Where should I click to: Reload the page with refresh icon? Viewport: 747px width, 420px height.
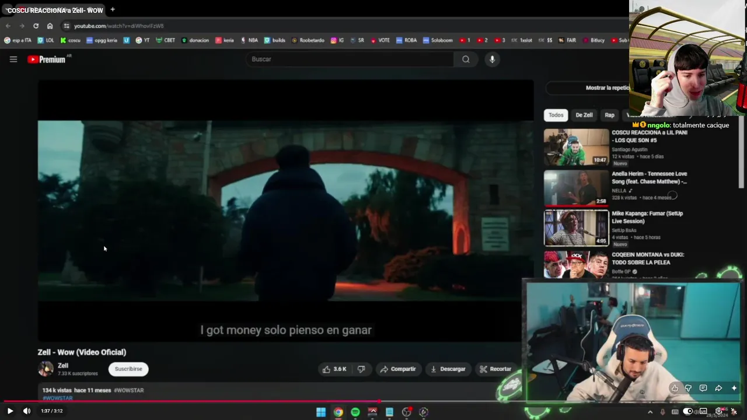click(x=36, y=26)
